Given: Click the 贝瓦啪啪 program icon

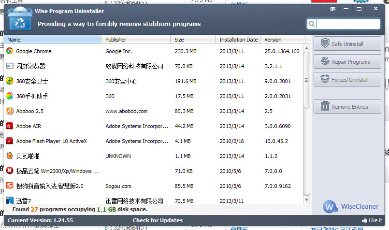Looking at the screenshot, I should coord(10,156).
